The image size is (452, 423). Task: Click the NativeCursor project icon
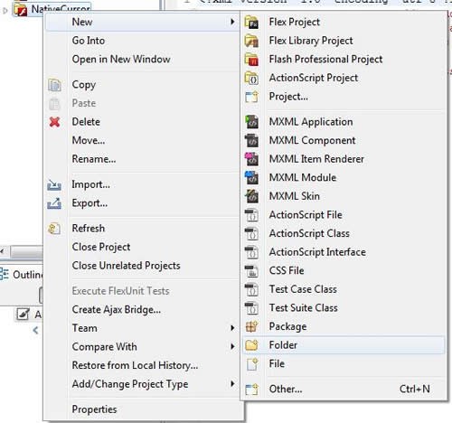(x=20, y=10)
